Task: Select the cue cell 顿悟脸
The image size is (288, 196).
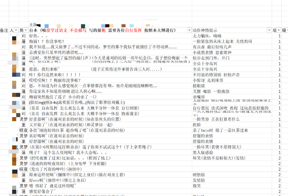Action: 232,175
